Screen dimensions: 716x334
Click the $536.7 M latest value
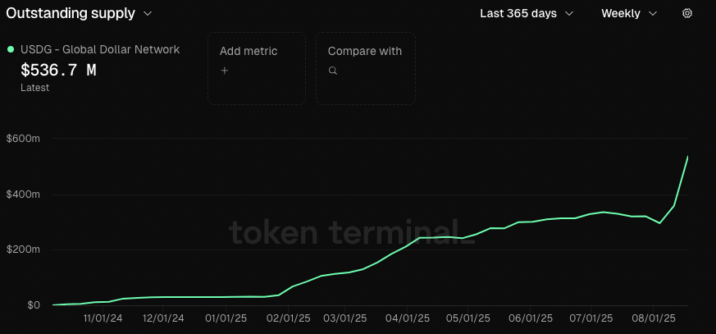coord(58,70)
